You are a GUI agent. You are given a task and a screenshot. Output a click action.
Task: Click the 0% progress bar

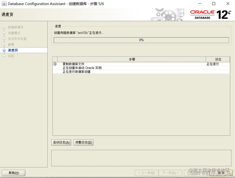pyautogui.click(x=141, y=40)
